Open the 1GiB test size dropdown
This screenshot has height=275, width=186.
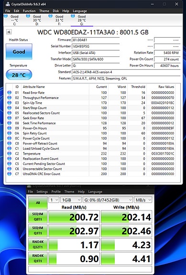[x=71, y=200]
